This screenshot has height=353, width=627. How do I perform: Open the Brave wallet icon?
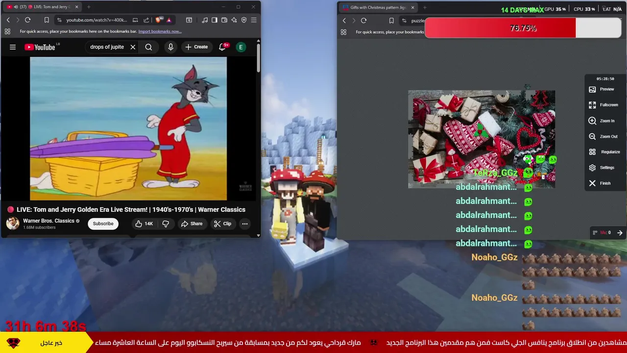[x=224, y=20]
